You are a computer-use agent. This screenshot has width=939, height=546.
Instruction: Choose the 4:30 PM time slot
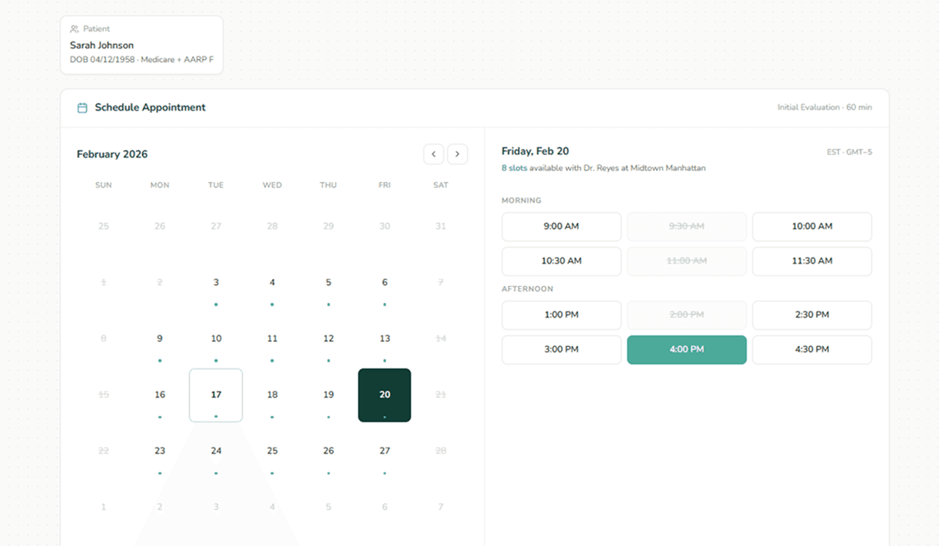pyautogui.click(x=811, y=350)
